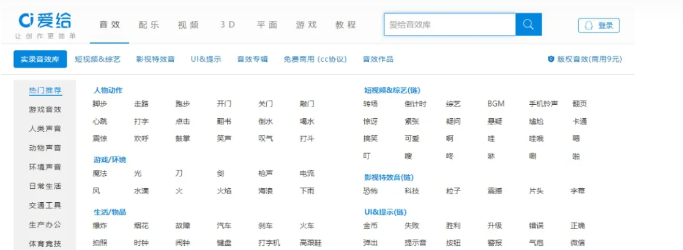Viewport: 683px width, 250px height.
Task: Open the 音效专辑 sub-navigation item
Action: (x=252, y=59)
